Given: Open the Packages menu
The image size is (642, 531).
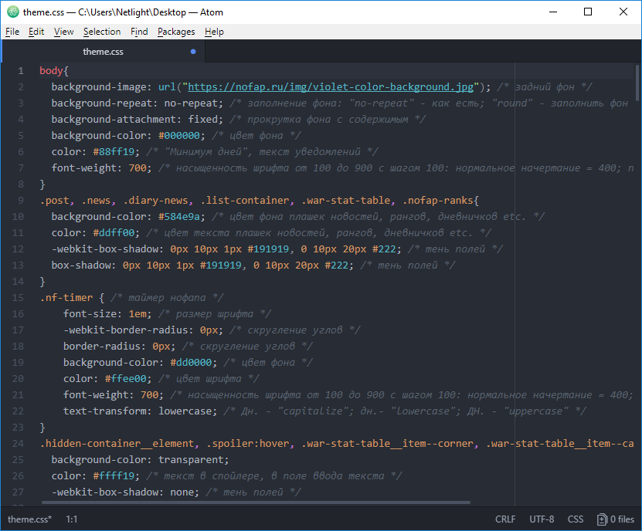Looking at the screenshot, I should pos(176,32).
